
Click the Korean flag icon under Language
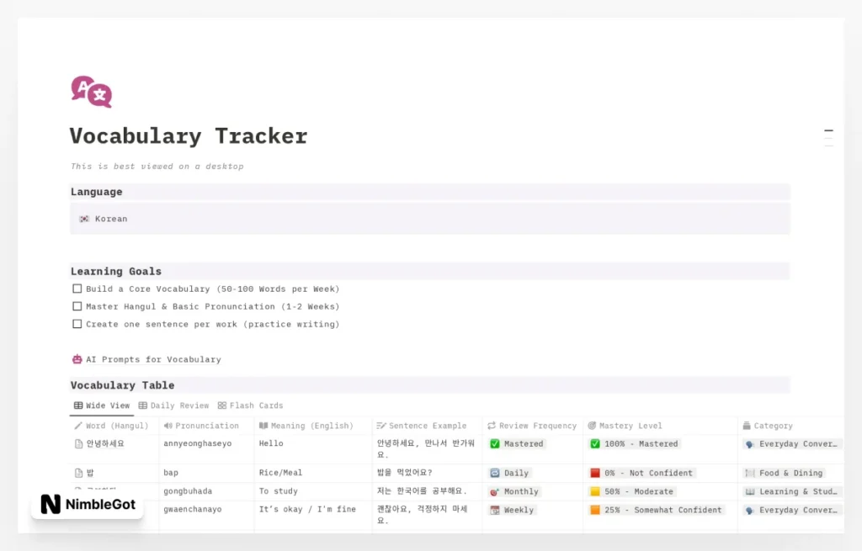(x=86, y=219)
